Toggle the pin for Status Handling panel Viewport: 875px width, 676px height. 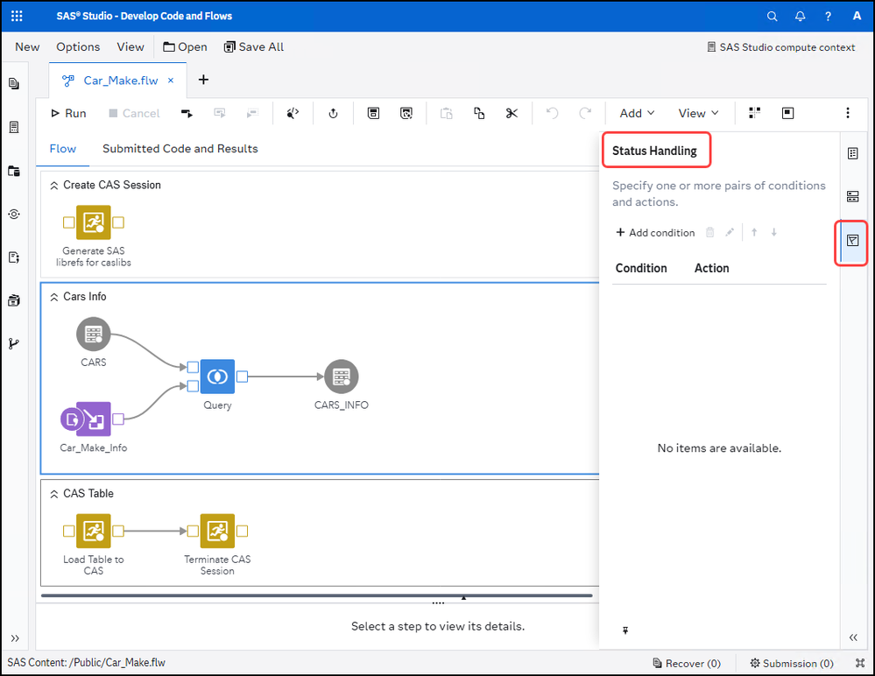tap(625, 630)
